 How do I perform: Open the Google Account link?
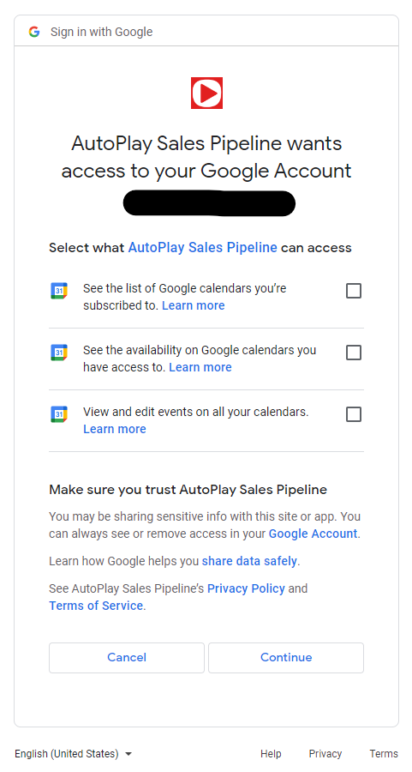(x=313, y=534)
